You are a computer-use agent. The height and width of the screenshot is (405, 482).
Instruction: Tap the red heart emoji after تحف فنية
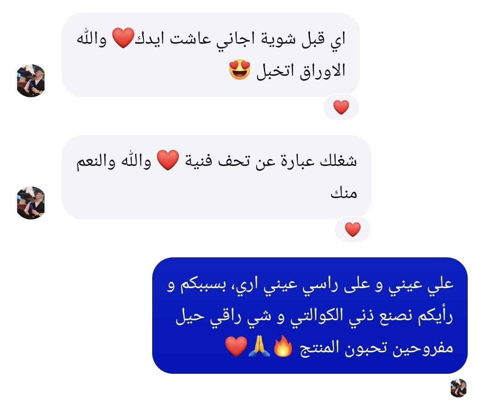168,160
